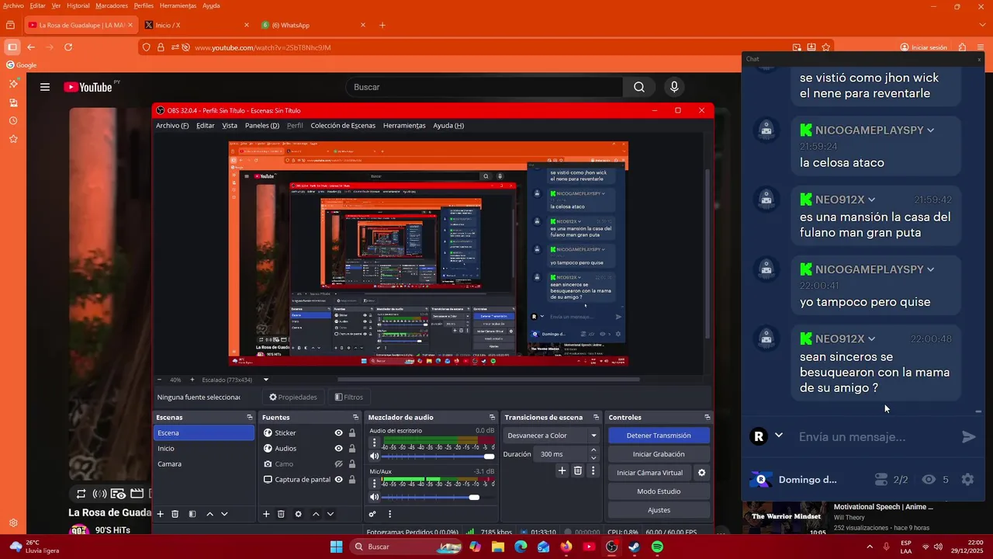
Task: Hide the Captura de pantalla source
Action: [x=338, y=480]
